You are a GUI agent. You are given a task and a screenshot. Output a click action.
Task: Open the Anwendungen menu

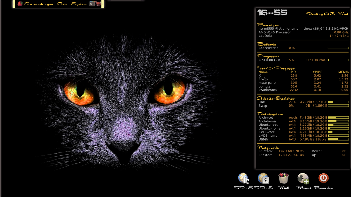click(x=39, y=4)
